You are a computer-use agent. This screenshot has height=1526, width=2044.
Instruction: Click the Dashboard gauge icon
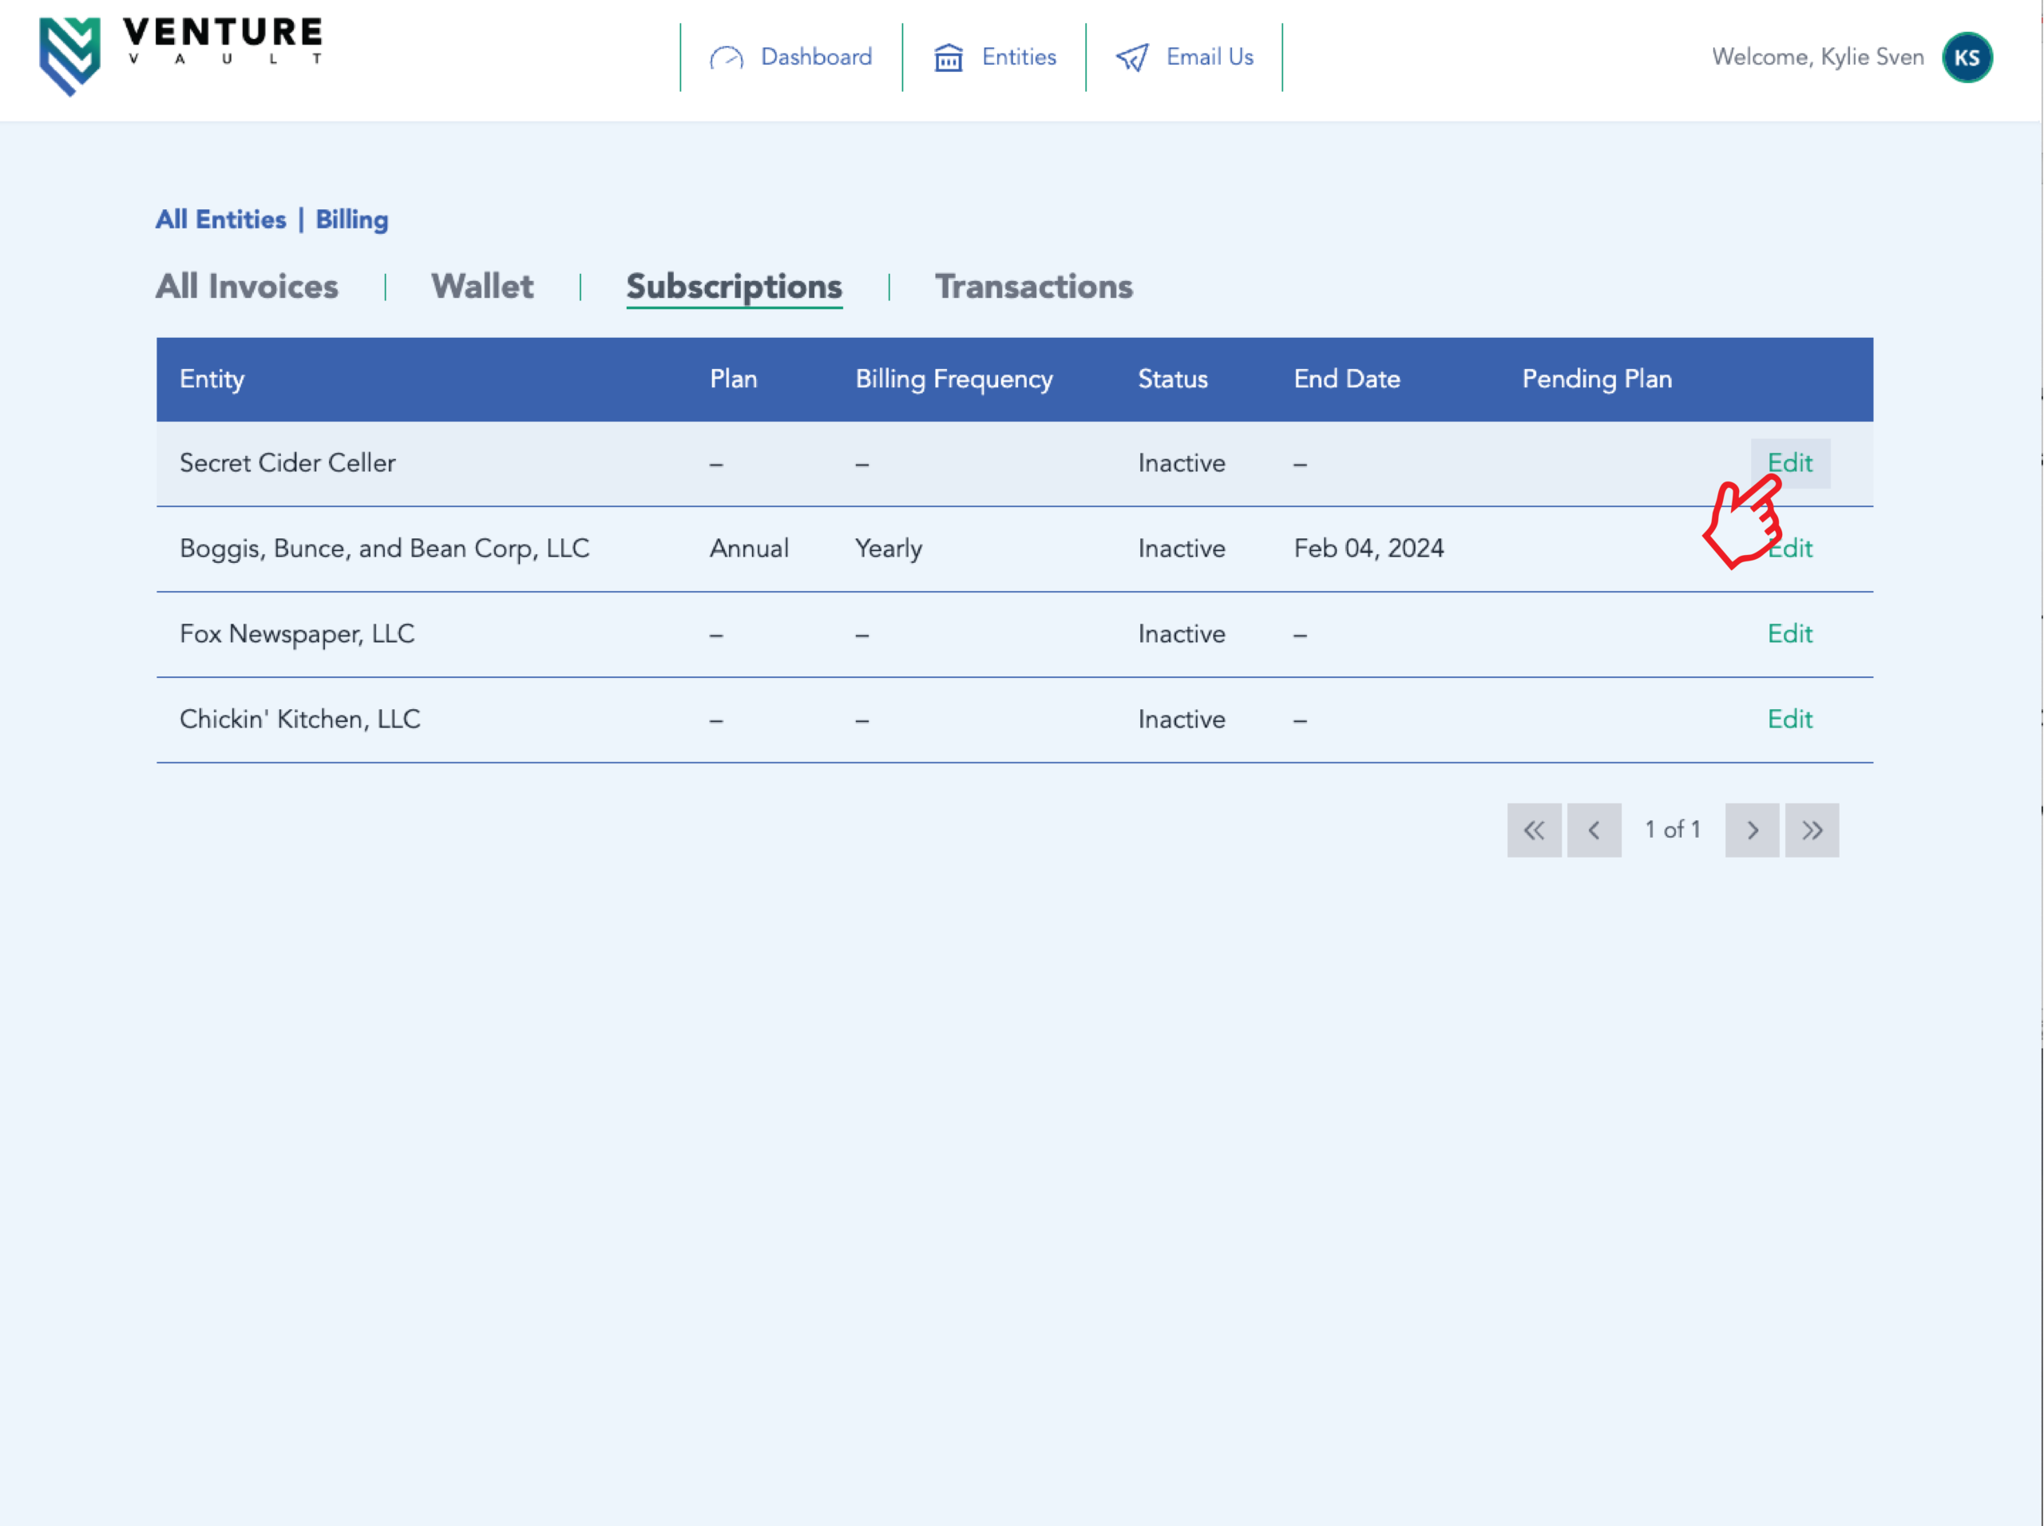(726, 58)
